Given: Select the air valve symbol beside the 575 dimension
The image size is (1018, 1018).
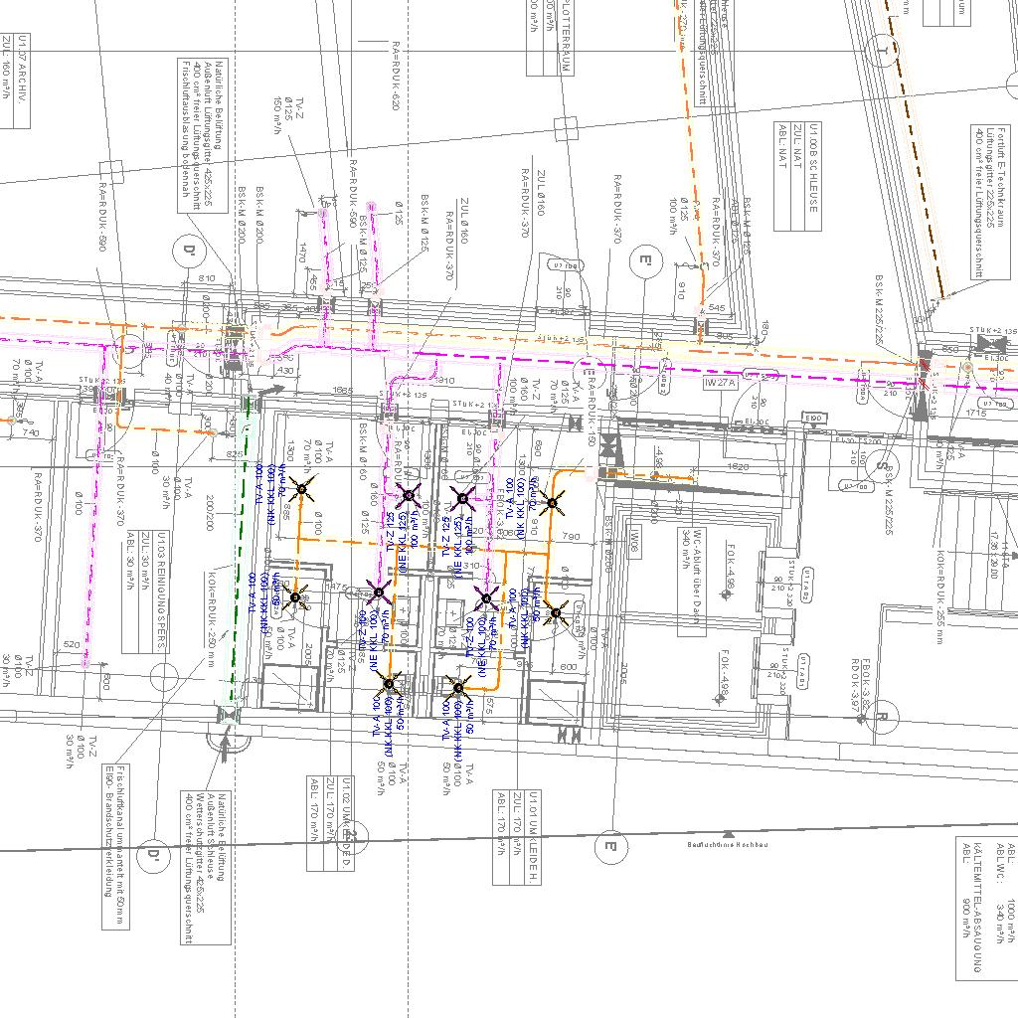Looking at the screenshot, I should tap(456, 686).
